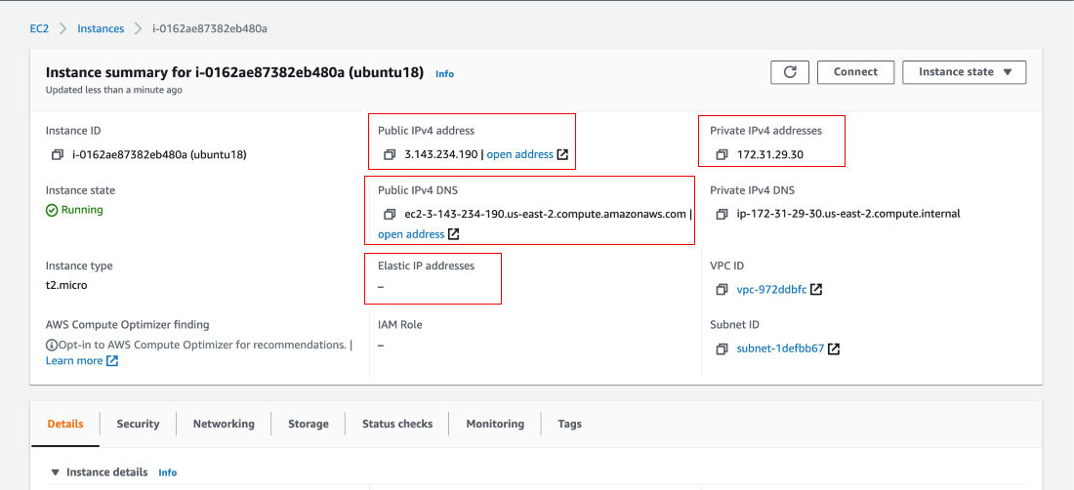Click the Info link beside Instance summary
Image resolution: width=1074 pixels, height=490 pixels.
click(x=444, y=74)
